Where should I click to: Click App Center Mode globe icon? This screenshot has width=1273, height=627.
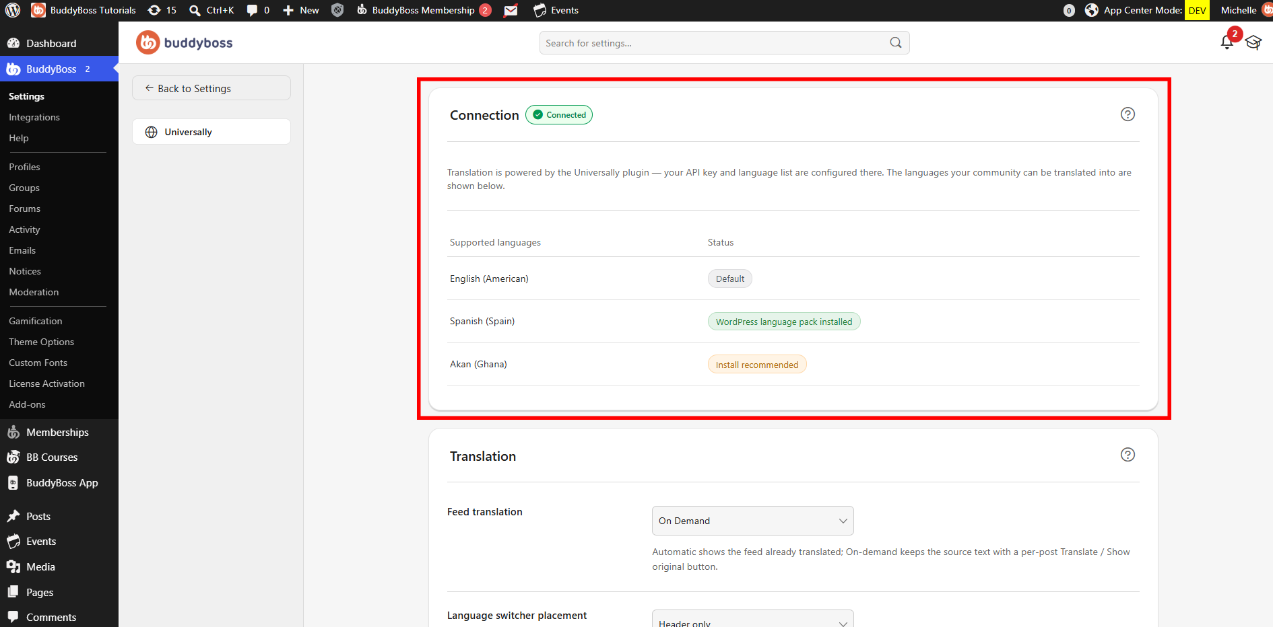coord(1092,10)
